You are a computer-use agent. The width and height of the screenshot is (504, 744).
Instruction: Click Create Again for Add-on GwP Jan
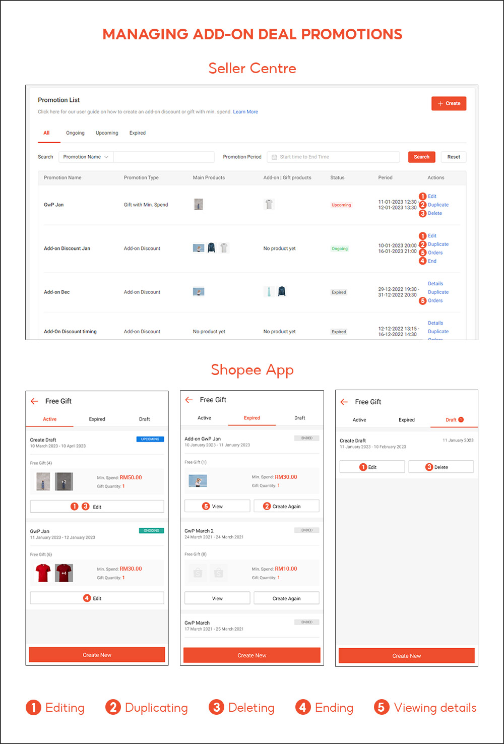point(286,506)
